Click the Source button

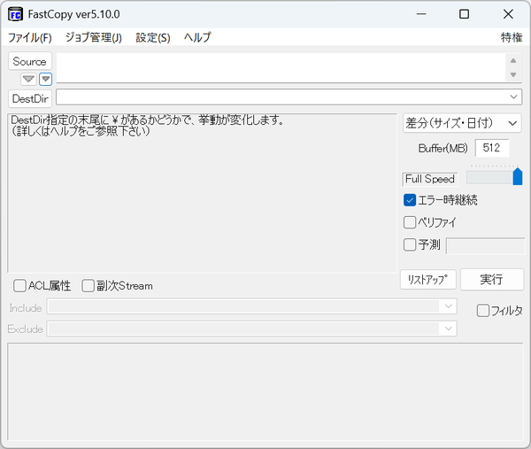click(x=30, y=61)
